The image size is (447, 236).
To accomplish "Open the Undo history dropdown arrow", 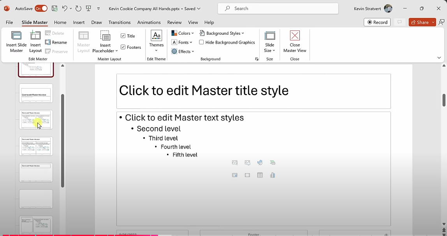I will (x=71, y=9).
